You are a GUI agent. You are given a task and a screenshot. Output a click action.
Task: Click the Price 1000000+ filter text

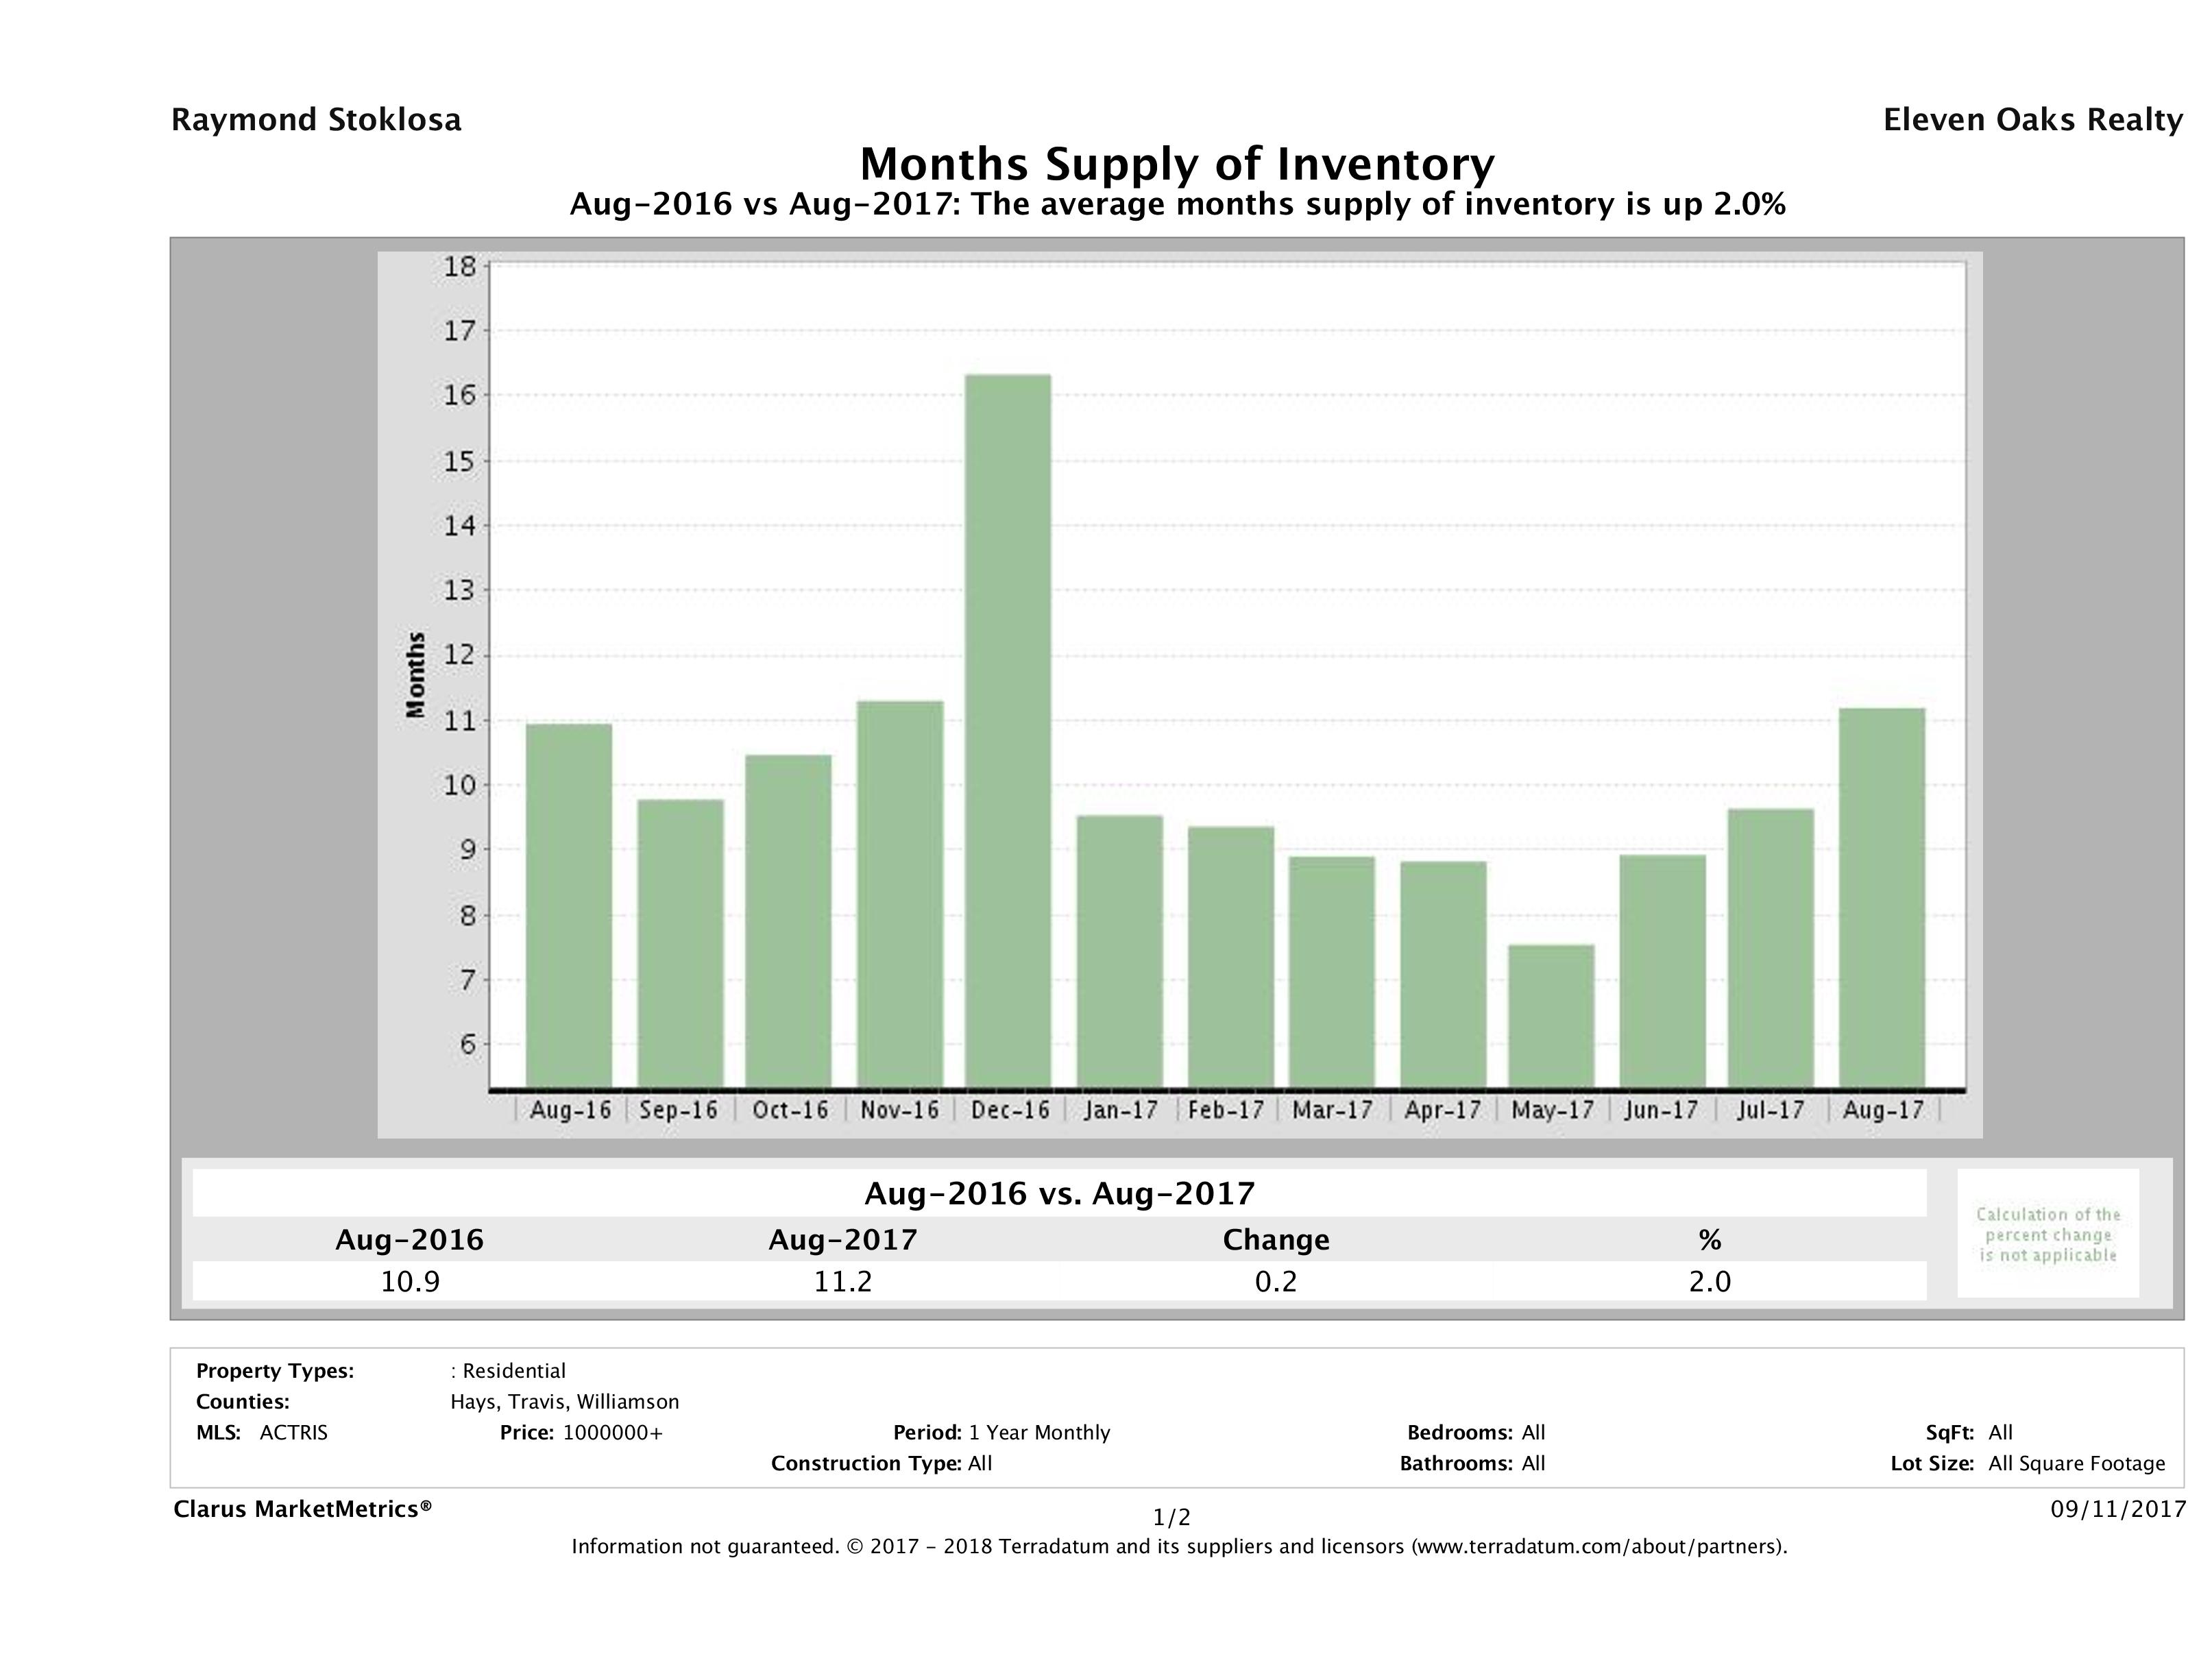coord(581,1433)
